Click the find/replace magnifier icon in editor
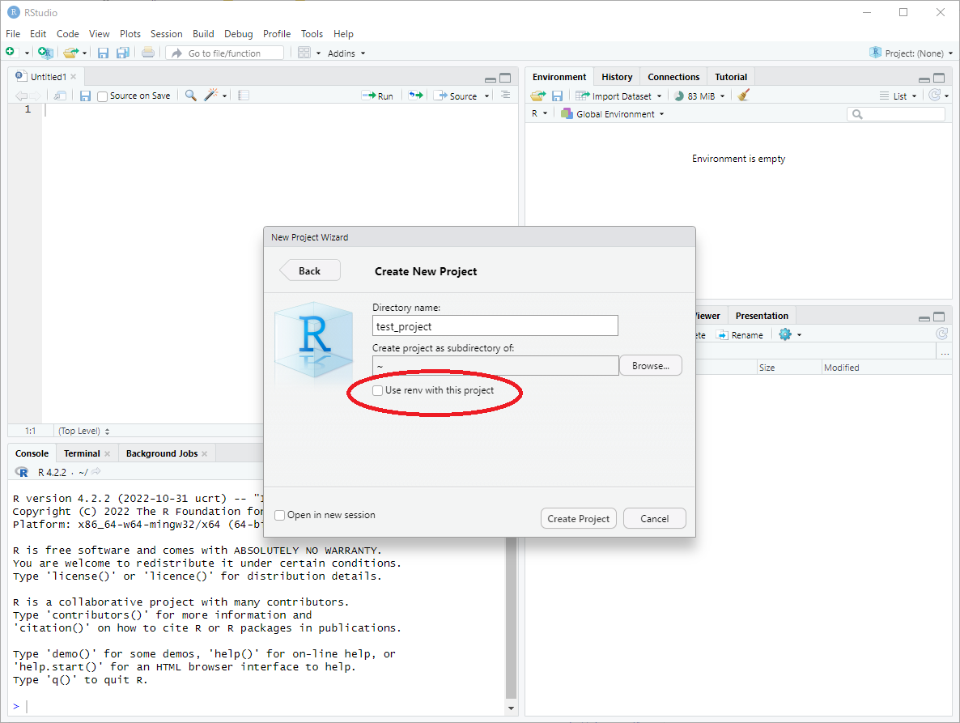The height and width of the screenshot is (723, 960). point(190,96)
